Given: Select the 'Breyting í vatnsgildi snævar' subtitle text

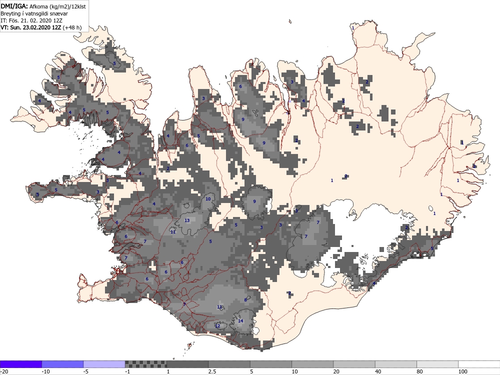Looking at the screenshot, I should tap(34, 13).
